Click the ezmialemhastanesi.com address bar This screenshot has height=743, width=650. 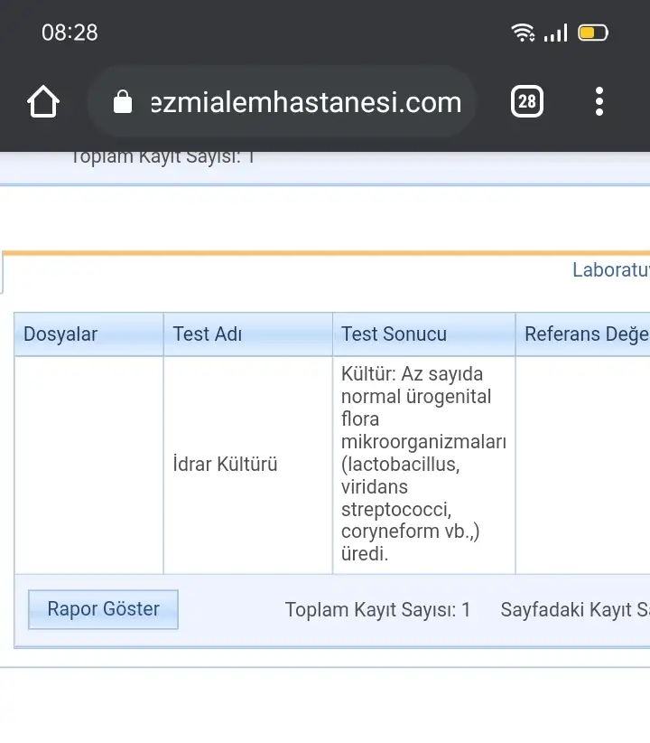[282, 101]
